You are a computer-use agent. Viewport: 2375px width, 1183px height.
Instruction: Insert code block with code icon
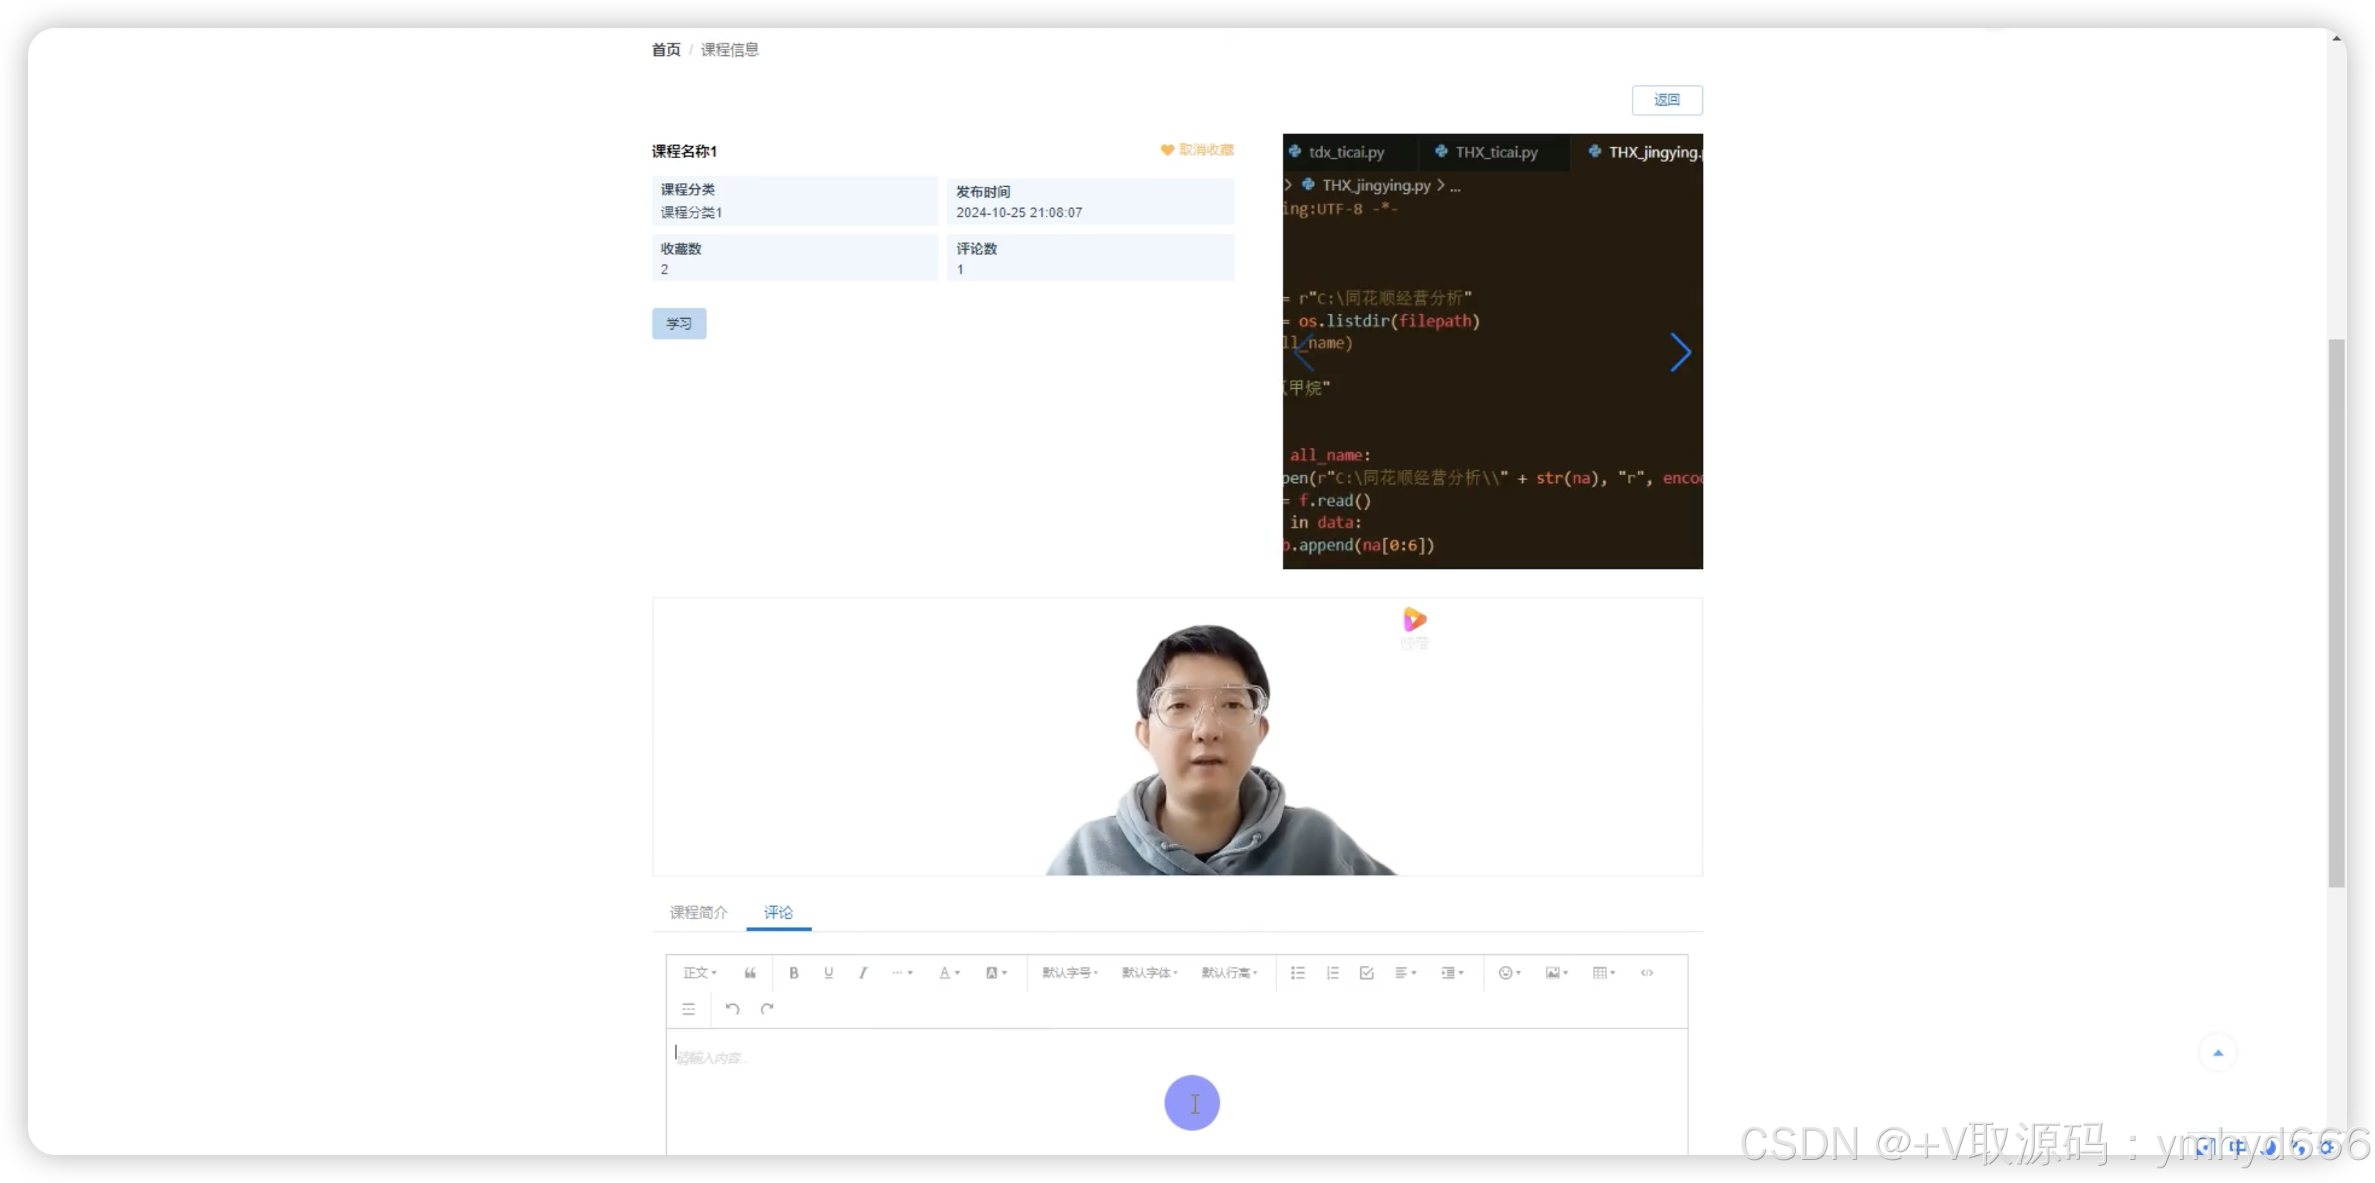pyautogui.click(x=1646, y=973)
